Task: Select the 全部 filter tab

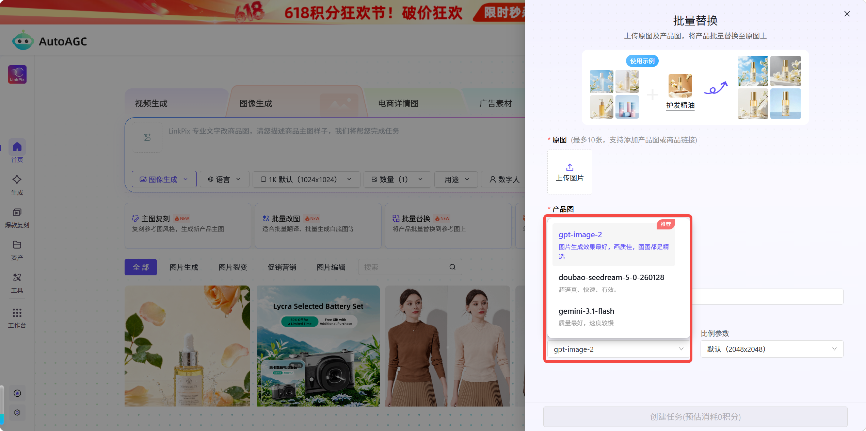Action: pos(141,267)
